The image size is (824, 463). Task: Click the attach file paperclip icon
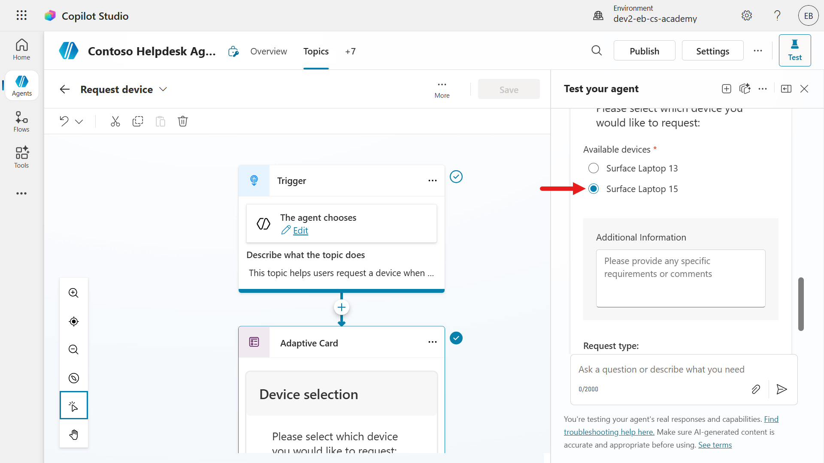(756, 389)
